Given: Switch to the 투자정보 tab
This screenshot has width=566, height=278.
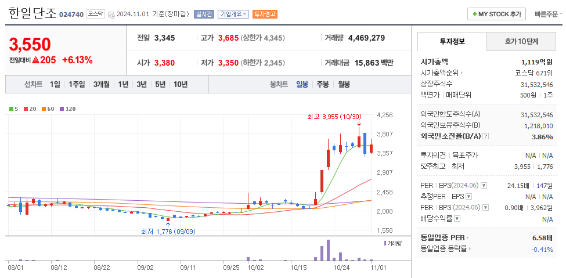Looking at the screenshot, I should click(x=452, y=41).
